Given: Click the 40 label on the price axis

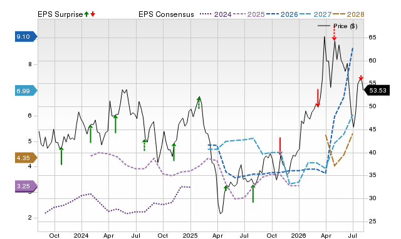Looking at the screenshot, I should 372,153.
